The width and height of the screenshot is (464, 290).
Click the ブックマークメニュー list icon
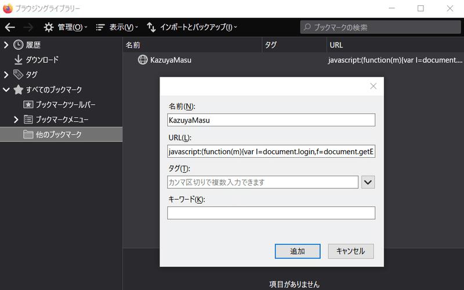pos(28,119)
